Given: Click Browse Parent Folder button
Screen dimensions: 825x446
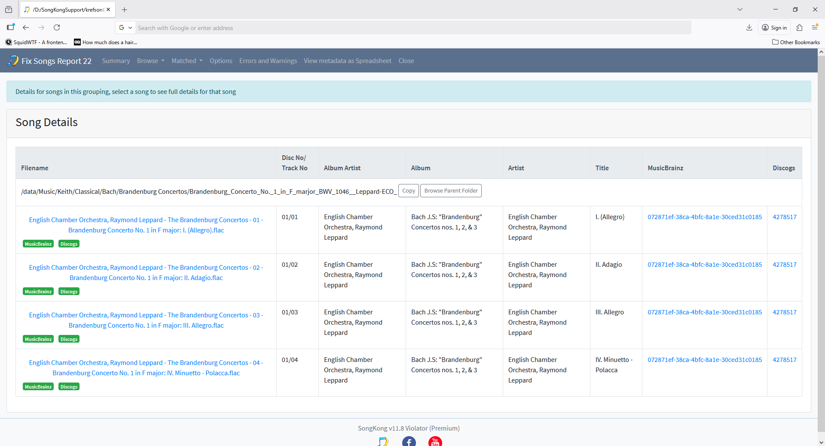Looking at the screenshot, I should 451,191.
